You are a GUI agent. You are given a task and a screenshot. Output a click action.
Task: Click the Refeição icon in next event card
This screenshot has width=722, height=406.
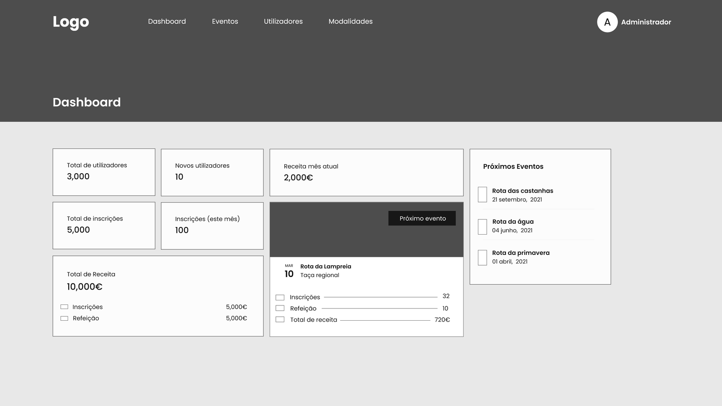[x=280, y=309]
